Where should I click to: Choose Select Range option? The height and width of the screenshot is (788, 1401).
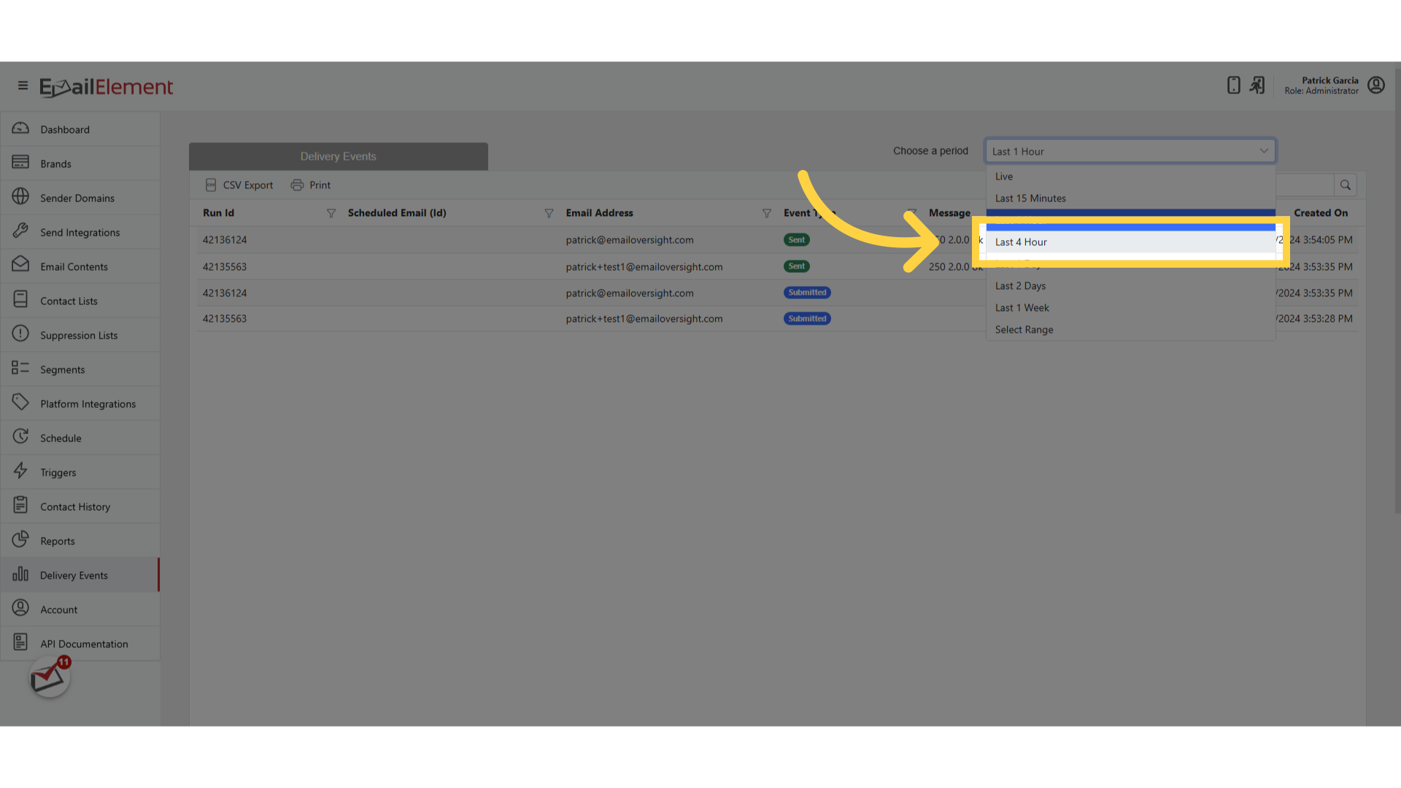tap(1130, 330)
